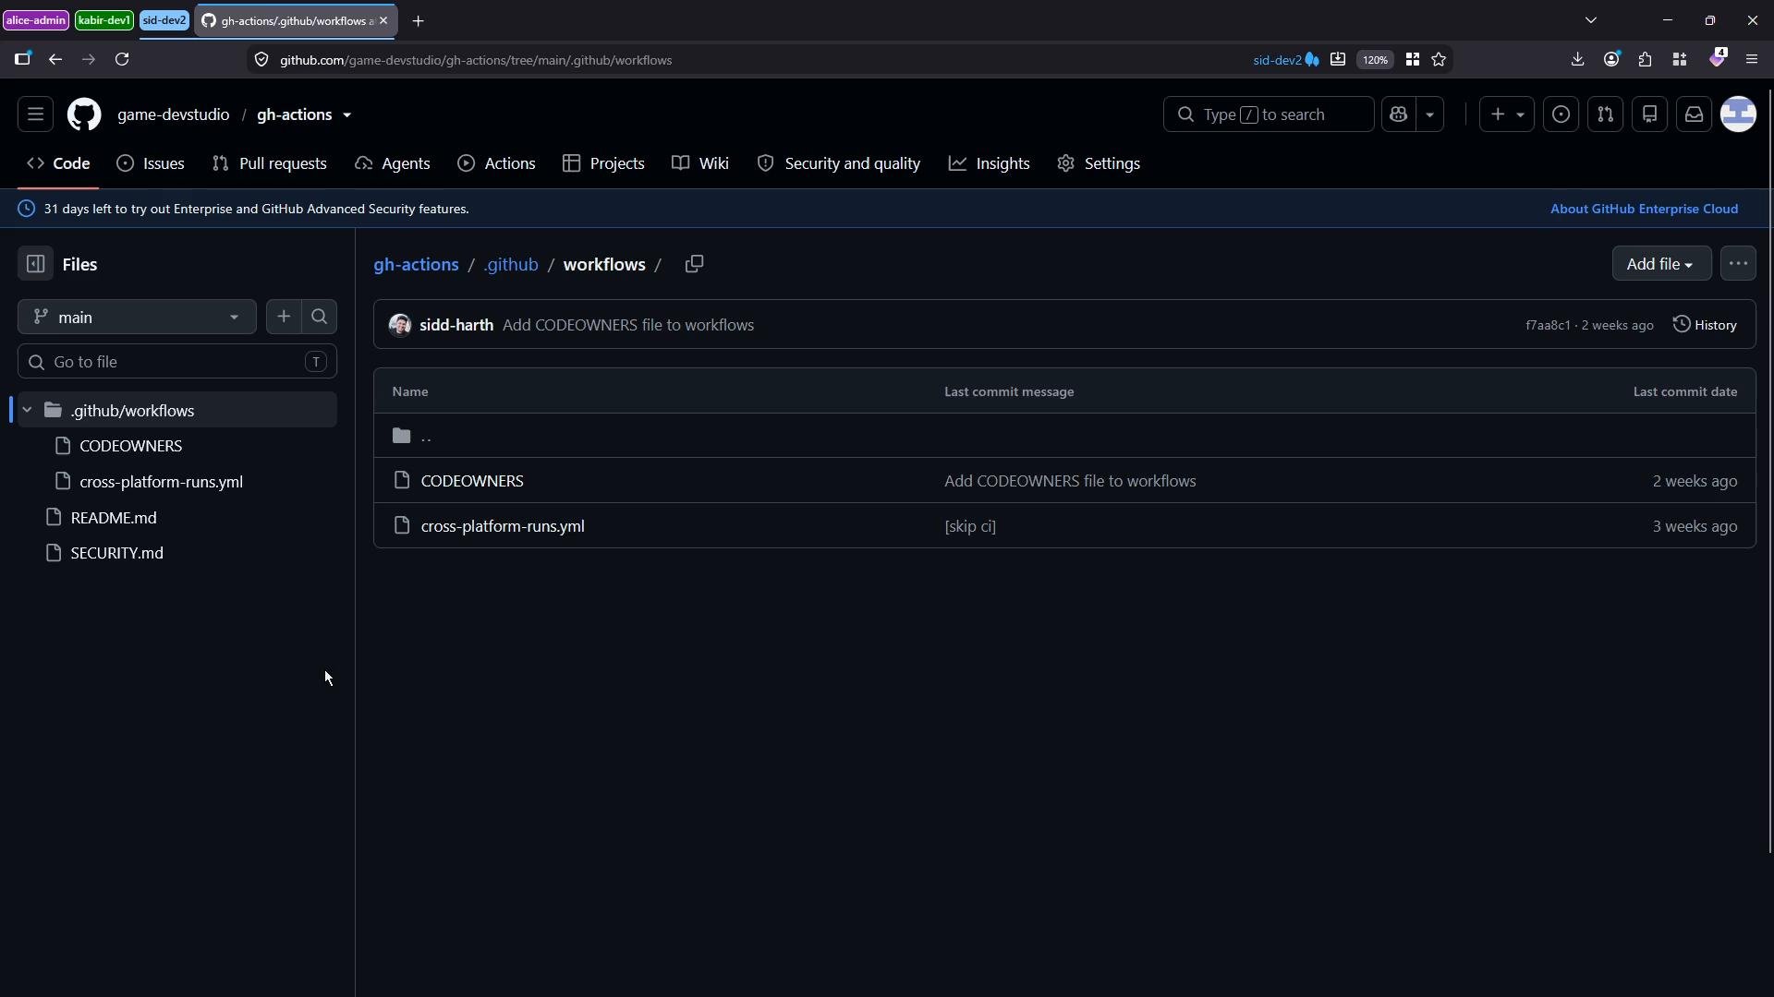
Task: Copy the path with copy icon
Action: [x=694, y=264]
